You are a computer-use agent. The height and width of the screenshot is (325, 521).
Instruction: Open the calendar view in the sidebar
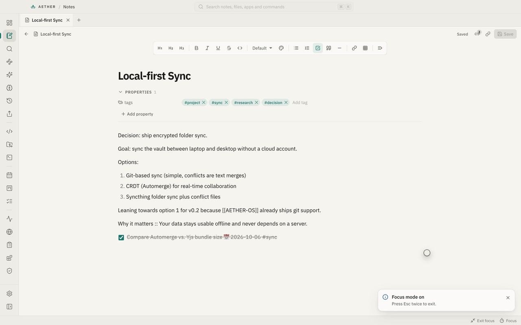[9, 175]
